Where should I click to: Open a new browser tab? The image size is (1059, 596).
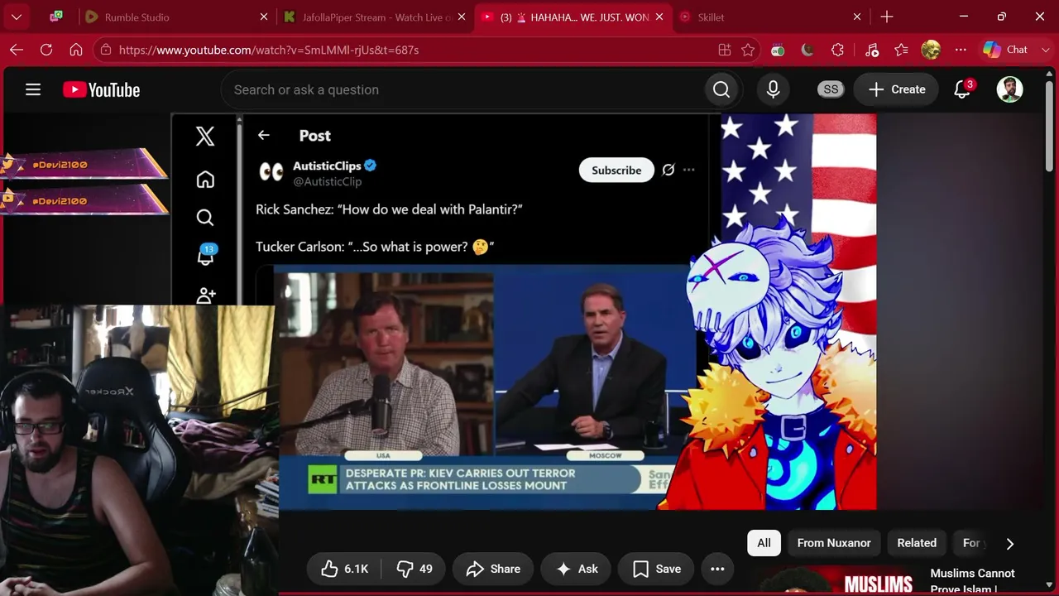point(887,17)
